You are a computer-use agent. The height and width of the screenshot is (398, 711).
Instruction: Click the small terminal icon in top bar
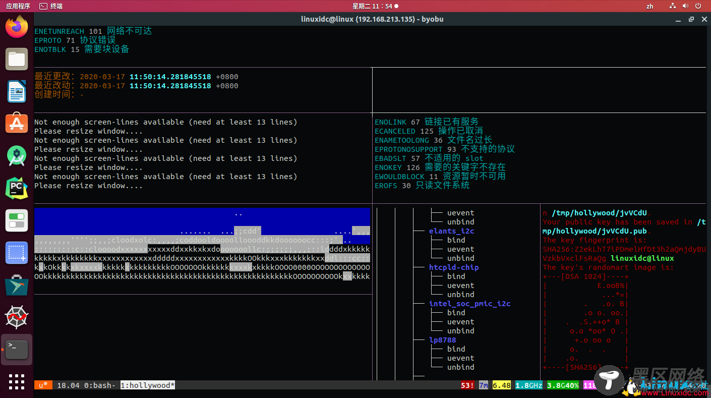point(43,6)
